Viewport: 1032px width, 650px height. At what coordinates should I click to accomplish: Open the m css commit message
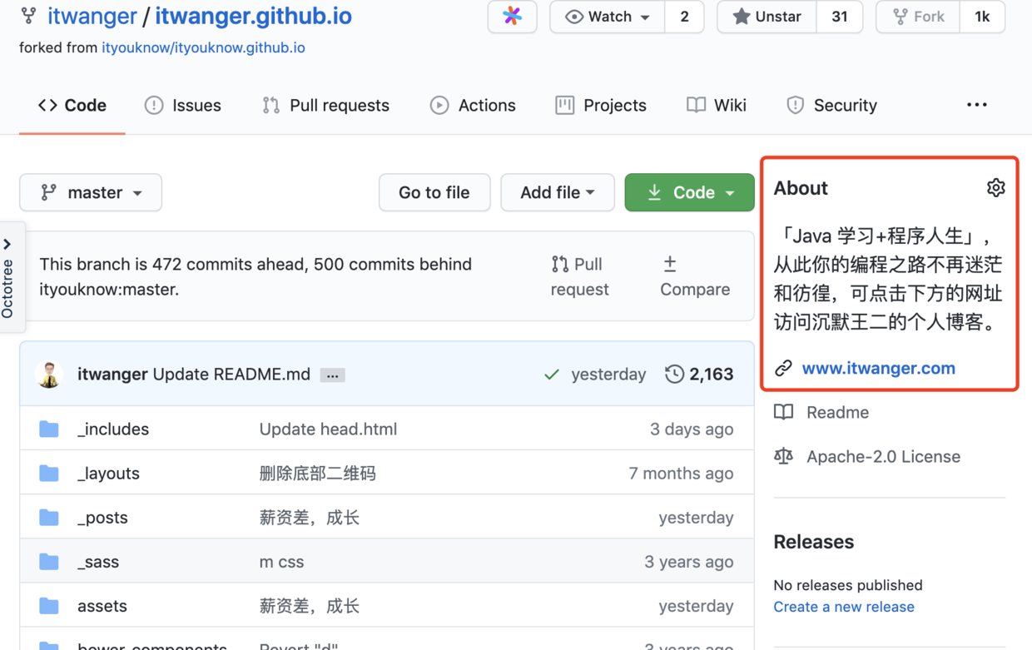(x=281, y=562)
